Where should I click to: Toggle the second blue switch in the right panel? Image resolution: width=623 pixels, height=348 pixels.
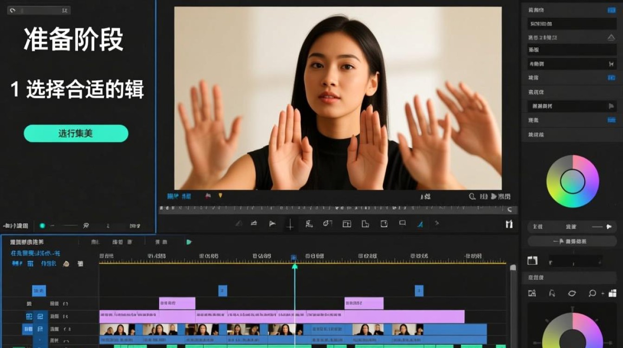[x=611, y=77]
